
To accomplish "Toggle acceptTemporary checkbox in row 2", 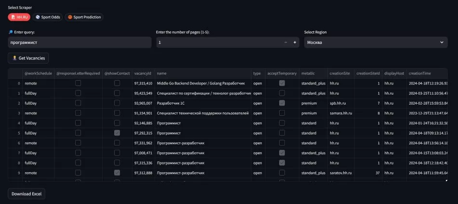I will pos(282,103).
